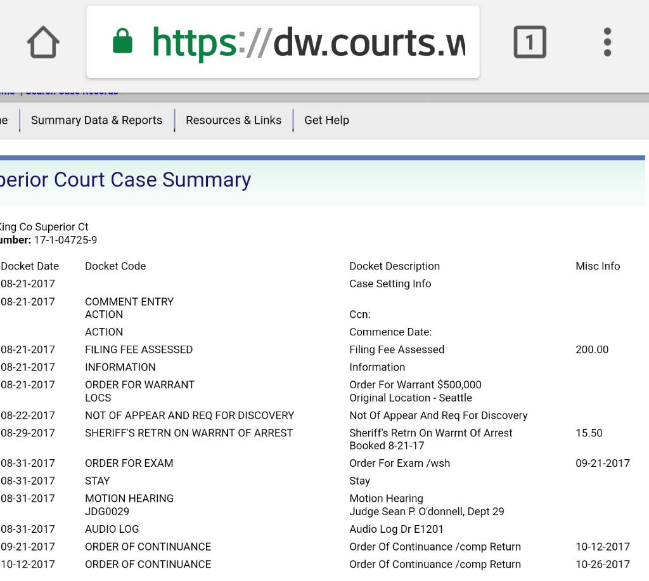Select case number 17-1-04725-9
The image size is (649, 581).
pos(65,240)
